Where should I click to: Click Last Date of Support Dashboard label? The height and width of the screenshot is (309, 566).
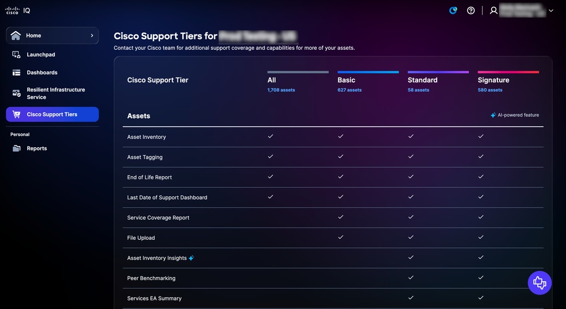(x=167, y=198)
